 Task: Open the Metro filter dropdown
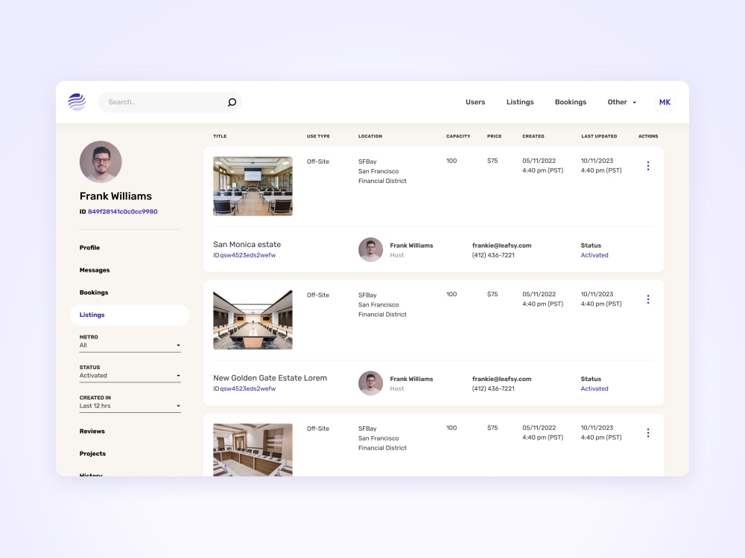[130, 345]
